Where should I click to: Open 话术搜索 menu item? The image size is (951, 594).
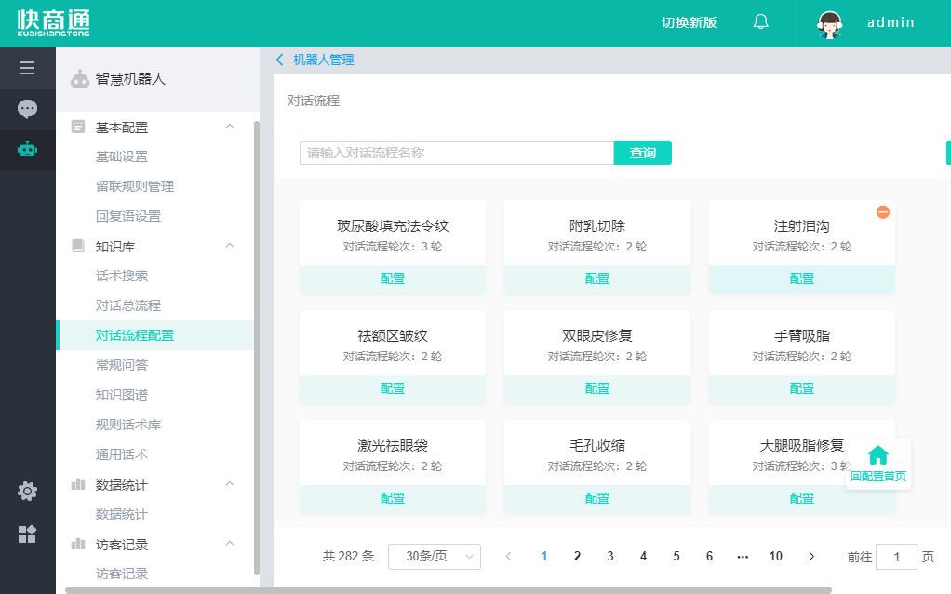(x=122, y=276)
